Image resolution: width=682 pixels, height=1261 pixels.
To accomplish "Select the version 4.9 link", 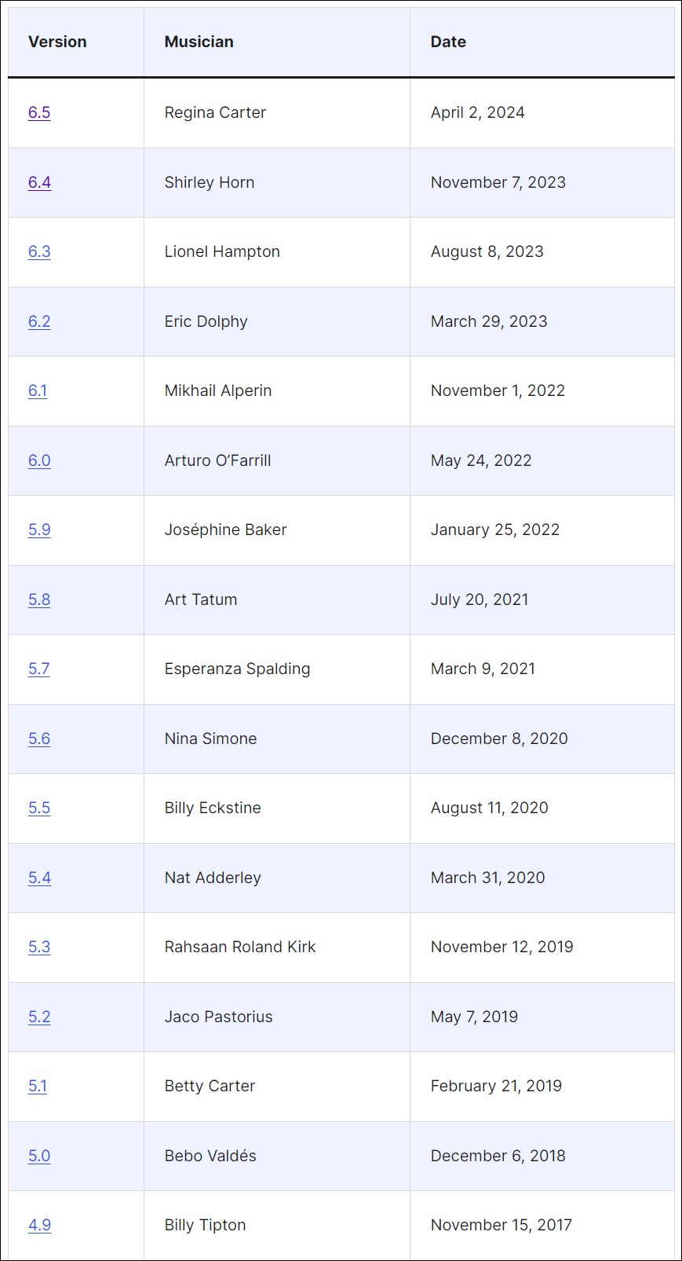I will pos(39,1225).
